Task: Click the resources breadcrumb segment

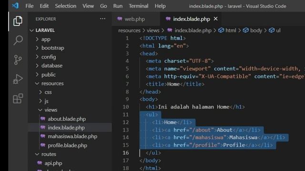Action: click(129, 30)
